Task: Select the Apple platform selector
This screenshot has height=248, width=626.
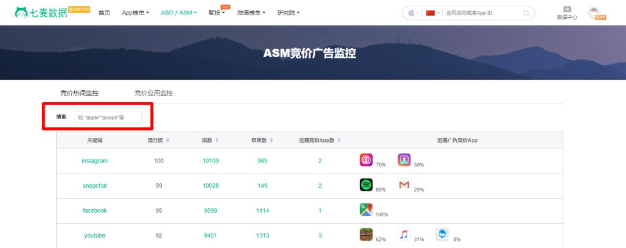Action: pos(413,13)
